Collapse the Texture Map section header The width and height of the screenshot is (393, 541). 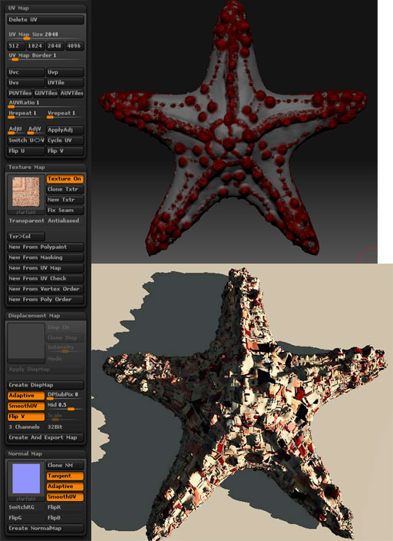45,167
